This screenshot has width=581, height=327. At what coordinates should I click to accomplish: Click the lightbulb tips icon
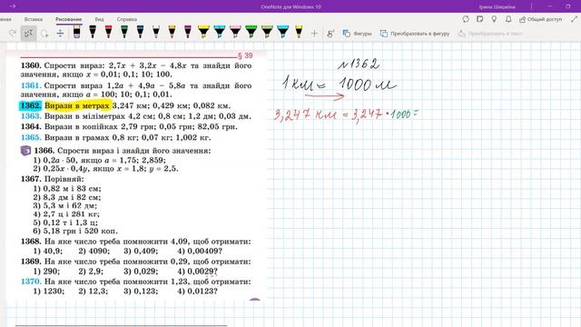click(x=494, y=19)
